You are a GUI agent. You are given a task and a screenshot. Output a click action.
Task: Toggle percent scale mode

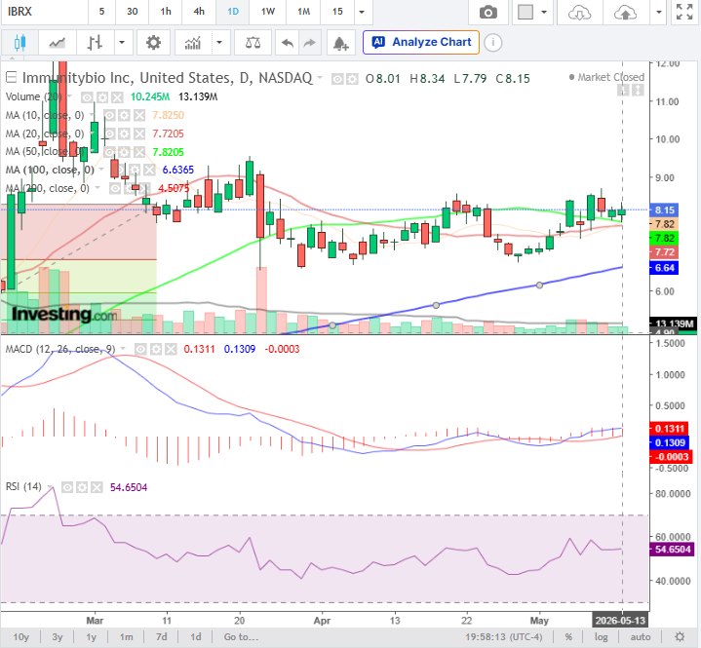[x=568, y=637]
